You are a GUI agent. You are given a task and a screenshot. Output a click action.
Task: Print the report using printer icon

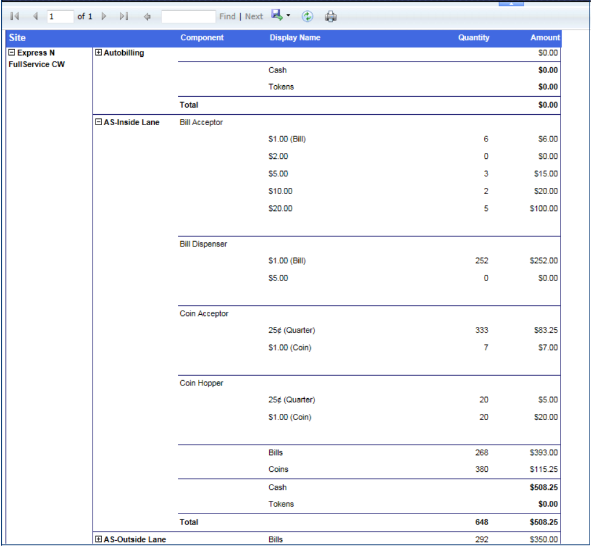(x=331, y=17)
